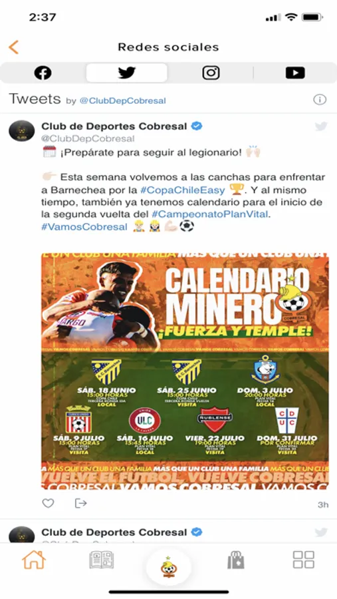Tap the Cobresal crest center button
337x599 pixels.
tap(169, 566)
